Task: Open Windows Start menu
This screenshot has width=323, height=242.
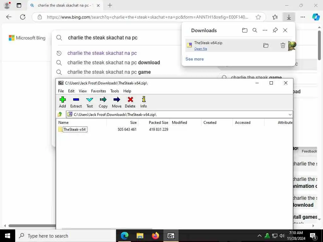Action: point(8,236)
